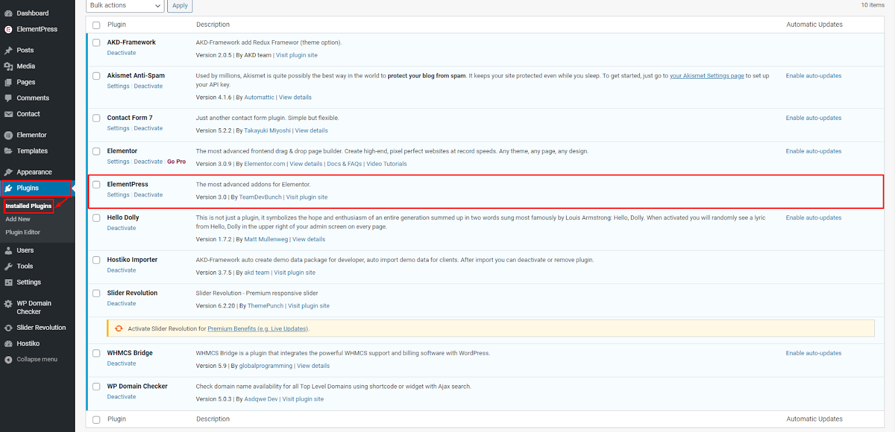Check the WP Domain Checker plugin checkbox
The image size is (895, 432).
pos(96,386)
